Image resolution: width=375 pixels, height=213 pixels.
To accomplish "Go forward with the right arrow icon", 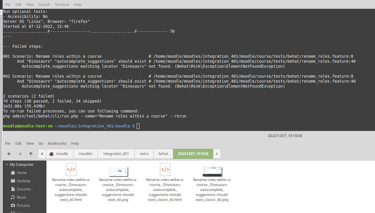I will (20, 154).
